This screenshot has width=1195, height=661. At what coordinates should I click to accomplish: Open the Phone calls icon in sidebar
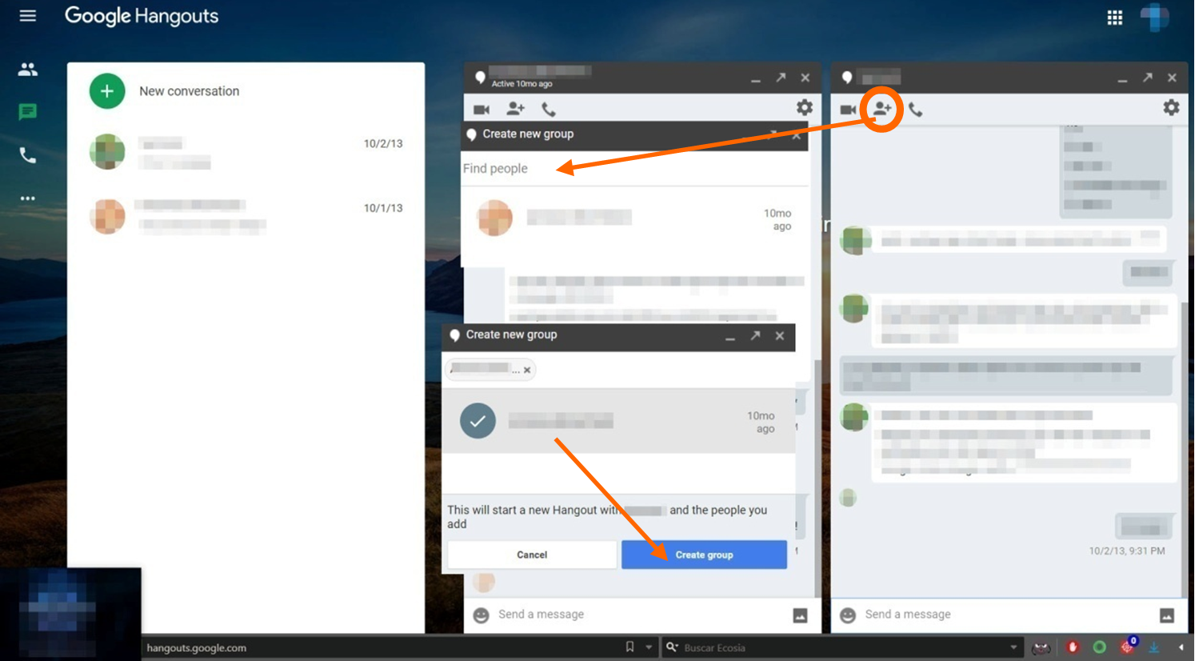pyautogui.click(x=27, y=154)
